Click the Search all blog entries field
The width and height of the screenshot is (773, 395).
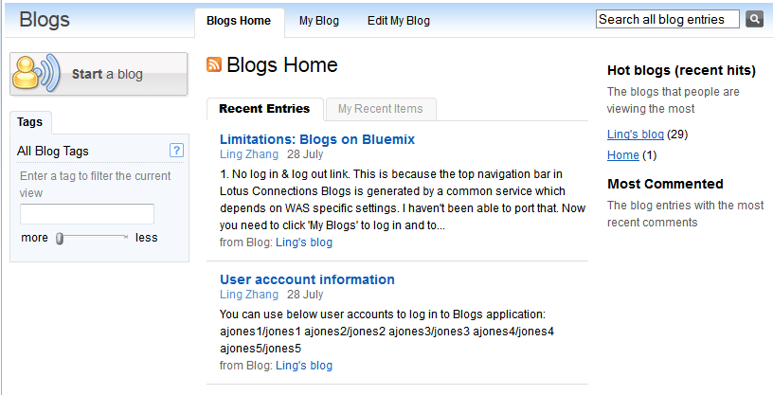tap(668, 19)
